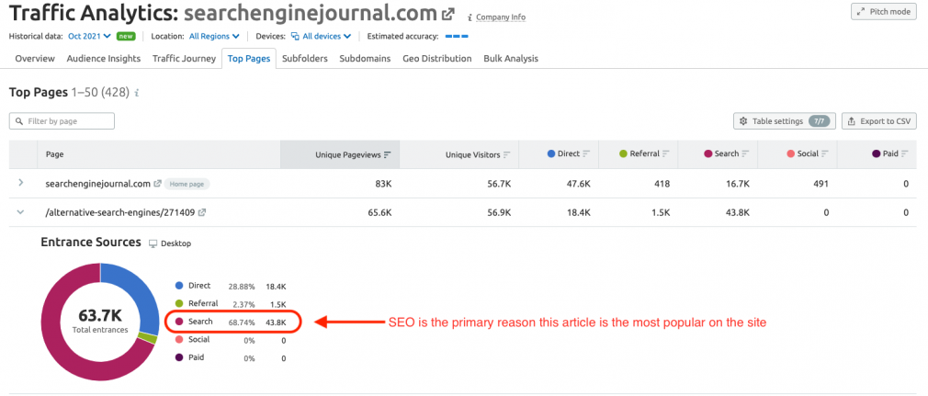Open external link icon beside searchenginejournal.com title

click(x=448, y=14)
